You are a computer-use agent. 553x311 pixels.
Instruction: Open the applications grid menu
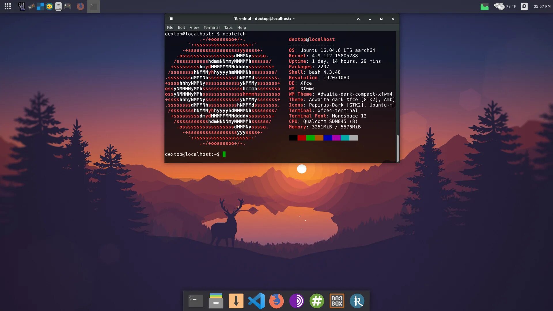click(8, 6)
